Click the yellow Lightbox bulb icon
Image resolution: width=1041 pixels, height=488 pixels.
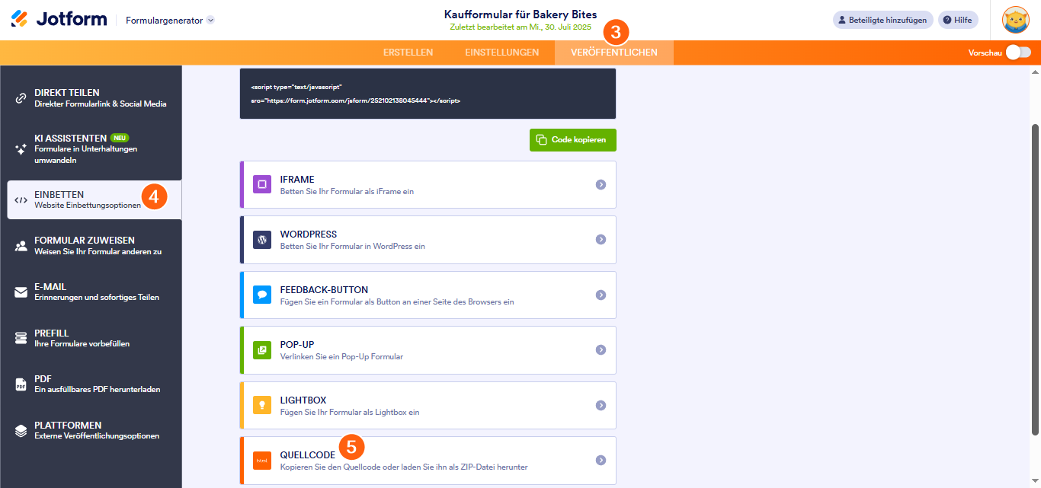click(x=262, y=405)
